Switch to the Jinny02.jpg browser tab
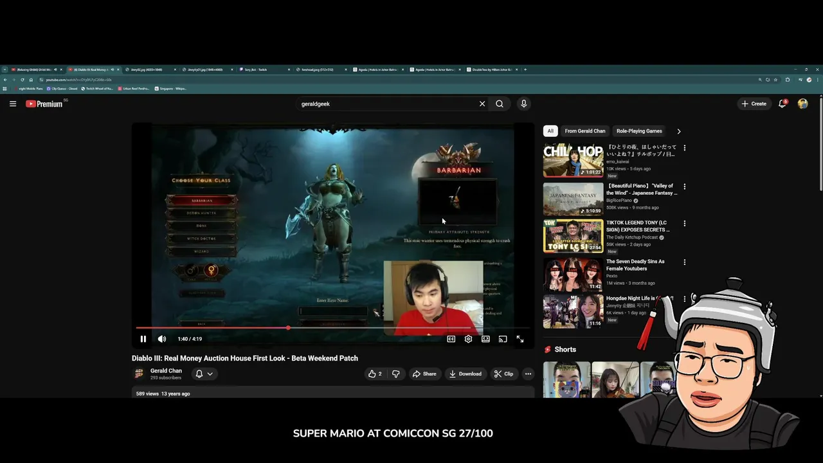This screenshot has height=463, width=823. click(x=149, y=69)
